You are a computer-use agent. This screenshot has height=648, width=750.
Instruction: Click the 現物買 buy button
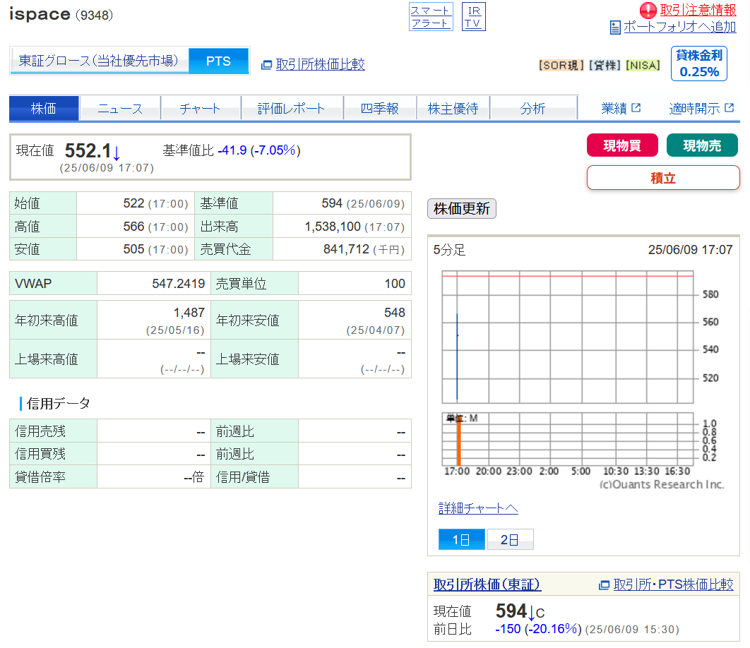coord(622,145)
